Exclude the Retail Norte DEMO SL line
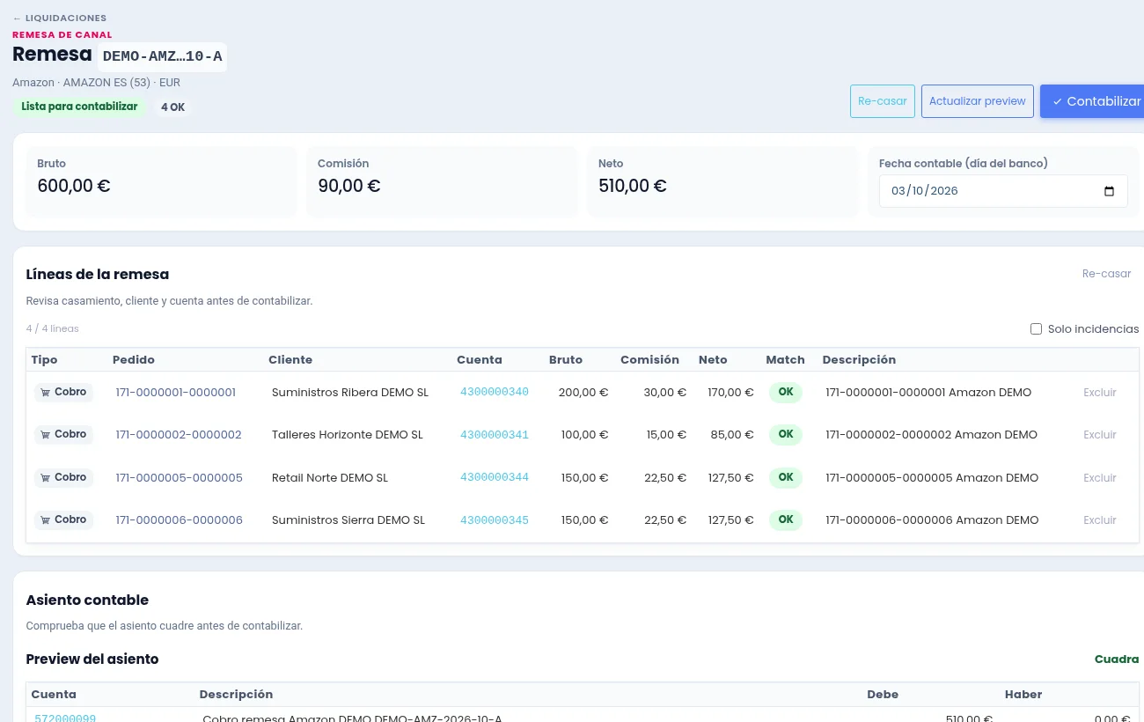The height and width of the screenshot is (722, 1144). coord(1100,478)
